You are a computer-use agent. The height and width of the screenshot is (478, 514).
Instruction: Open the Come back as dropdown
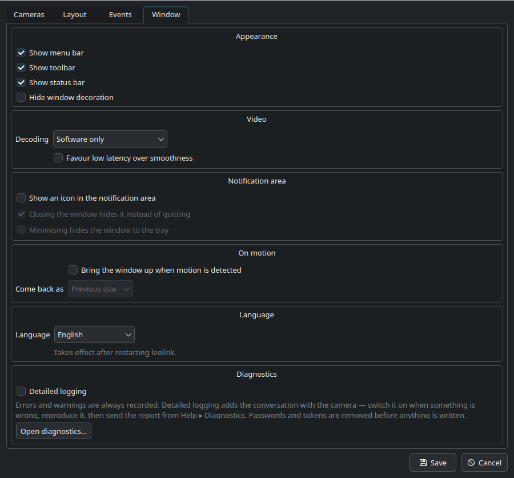coord(101,289)
